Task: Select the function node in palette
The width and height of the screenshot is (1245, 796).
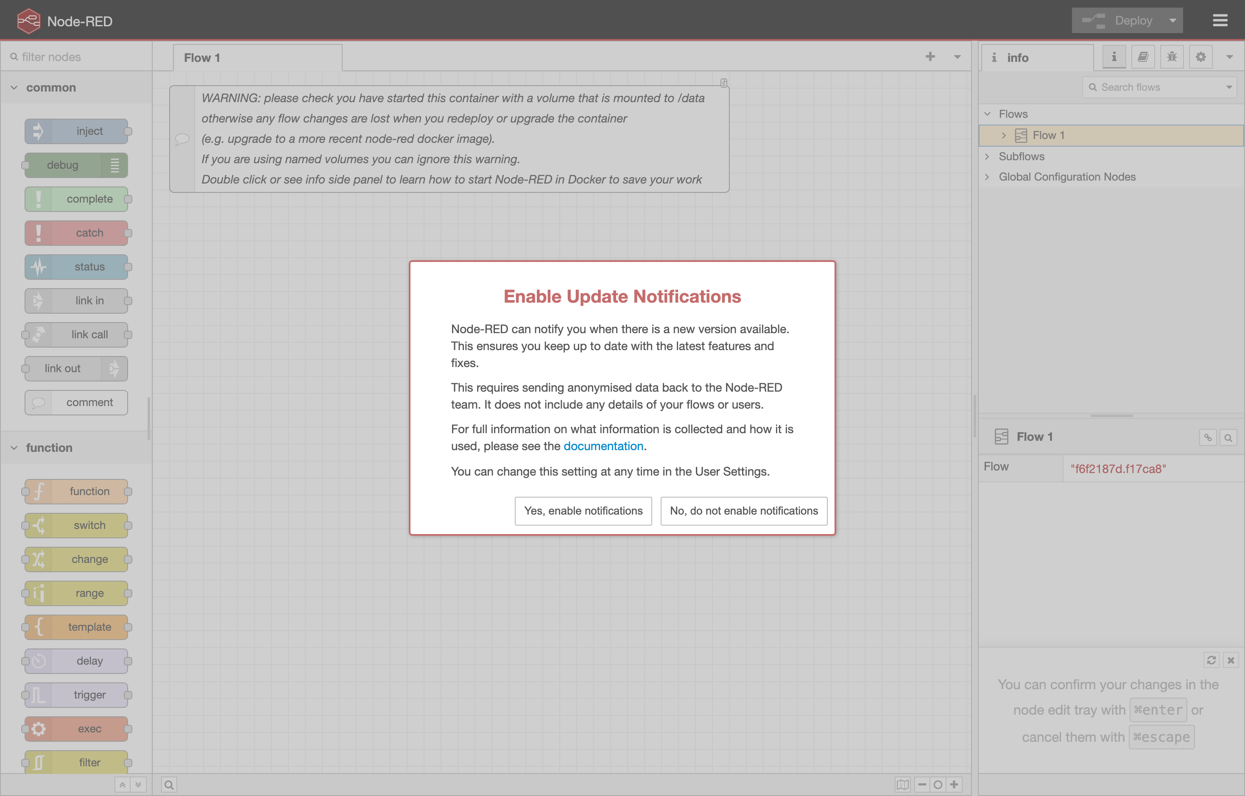Action: 76,492
